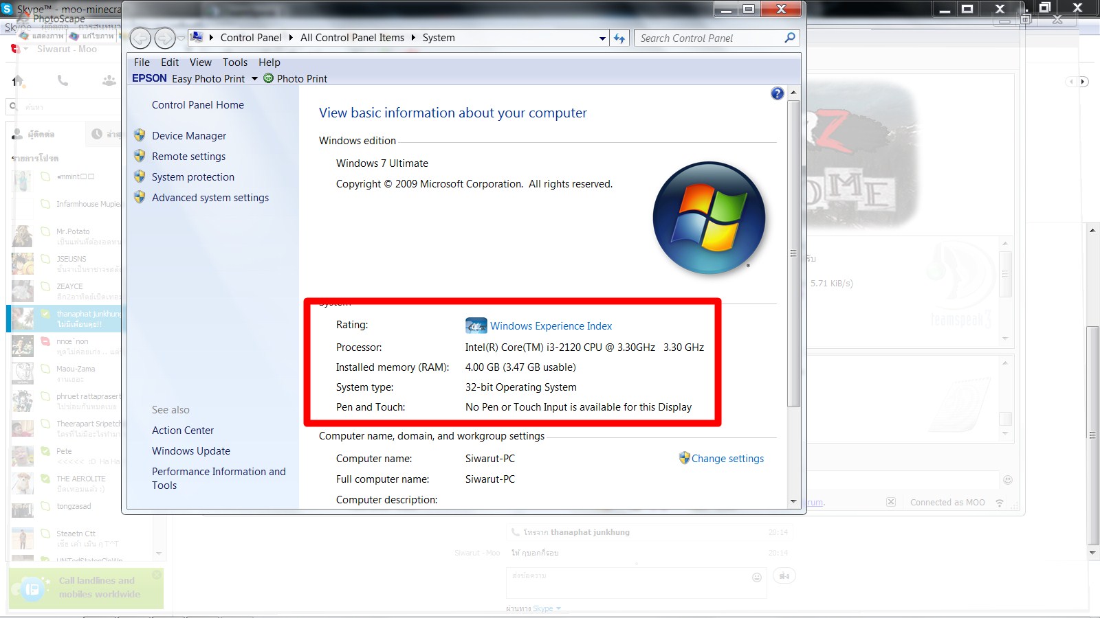Image resolution: width=1100 pixels, height=618 pixels.
Task: Click the search magnifier icon
Action: point(790,38)
